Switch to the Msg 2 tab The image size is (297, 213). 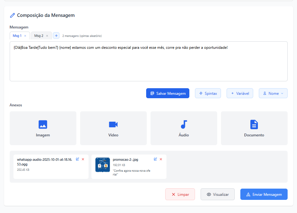tap(39, 36)
